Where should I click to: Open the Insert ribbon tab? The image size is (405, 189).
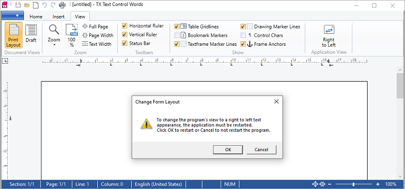point(59,16)
